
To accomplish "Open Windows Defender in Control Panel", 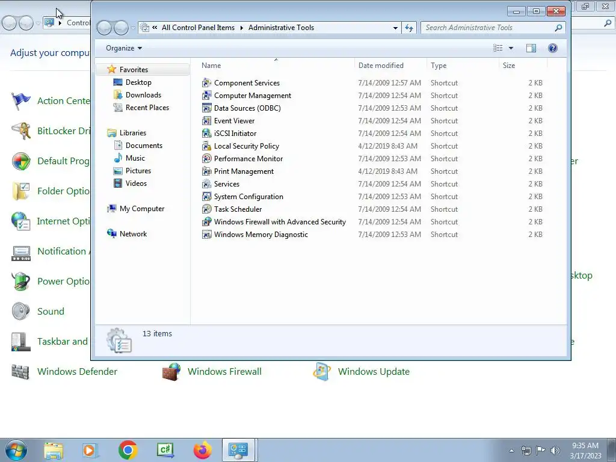I will coord(20,372).
